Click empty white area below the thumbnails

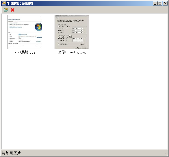point(84,97)
